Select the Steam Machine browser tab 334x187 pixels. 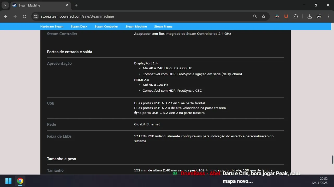pos(40,5)
